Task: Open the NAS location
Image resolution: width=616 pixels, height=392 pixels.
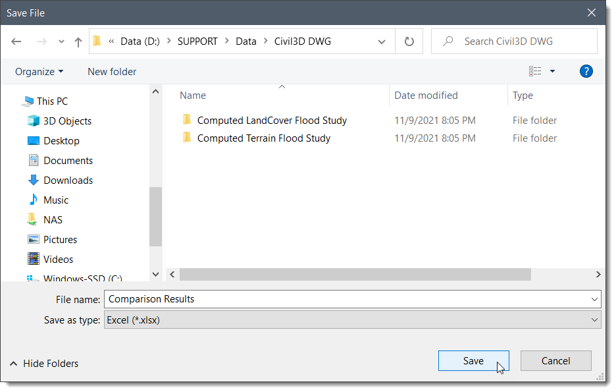Action: tap(53, 220)
